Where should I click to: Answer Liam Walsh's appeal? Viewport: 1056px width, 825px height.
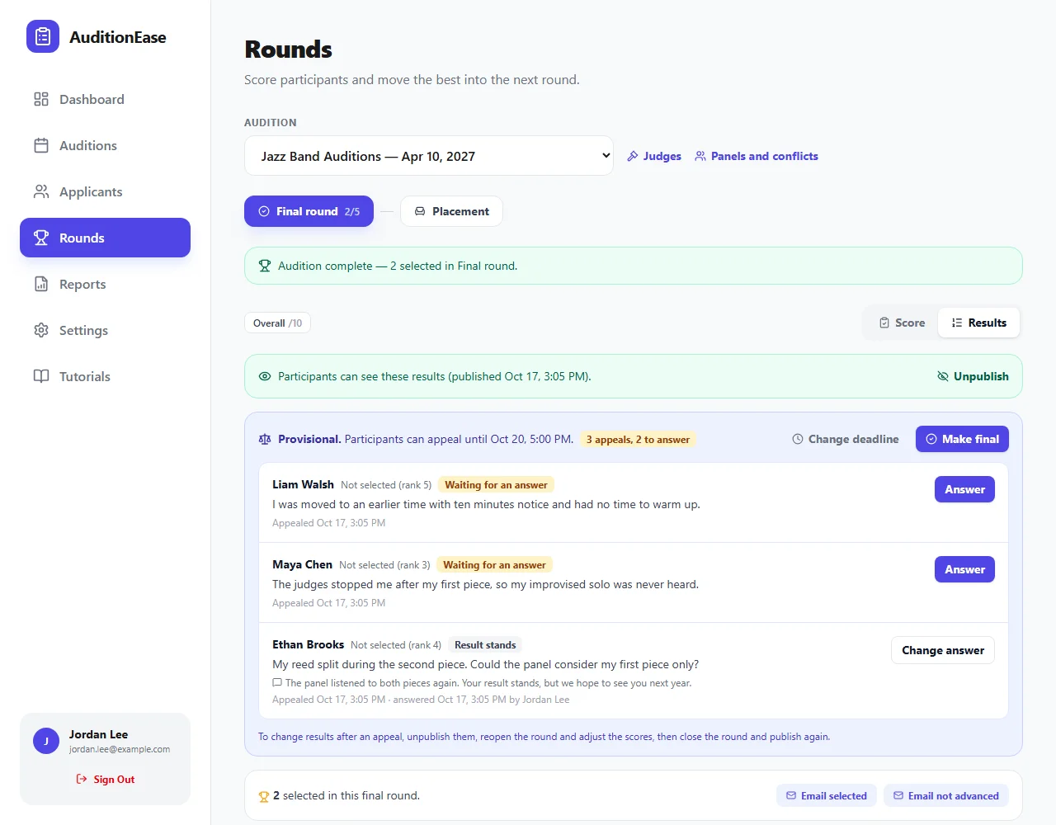(964, 489)
